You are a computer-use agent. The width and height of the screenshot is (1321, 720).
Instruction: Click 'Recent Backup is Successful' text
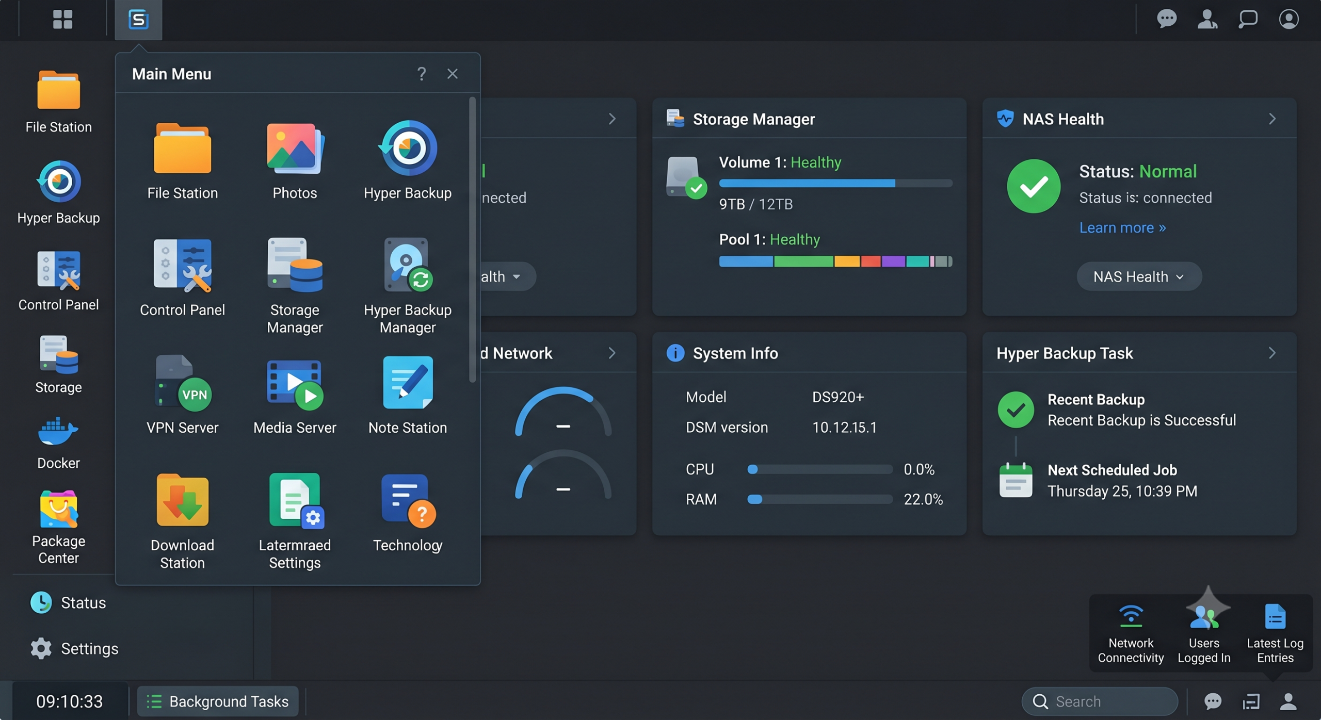click(1141, 420)
